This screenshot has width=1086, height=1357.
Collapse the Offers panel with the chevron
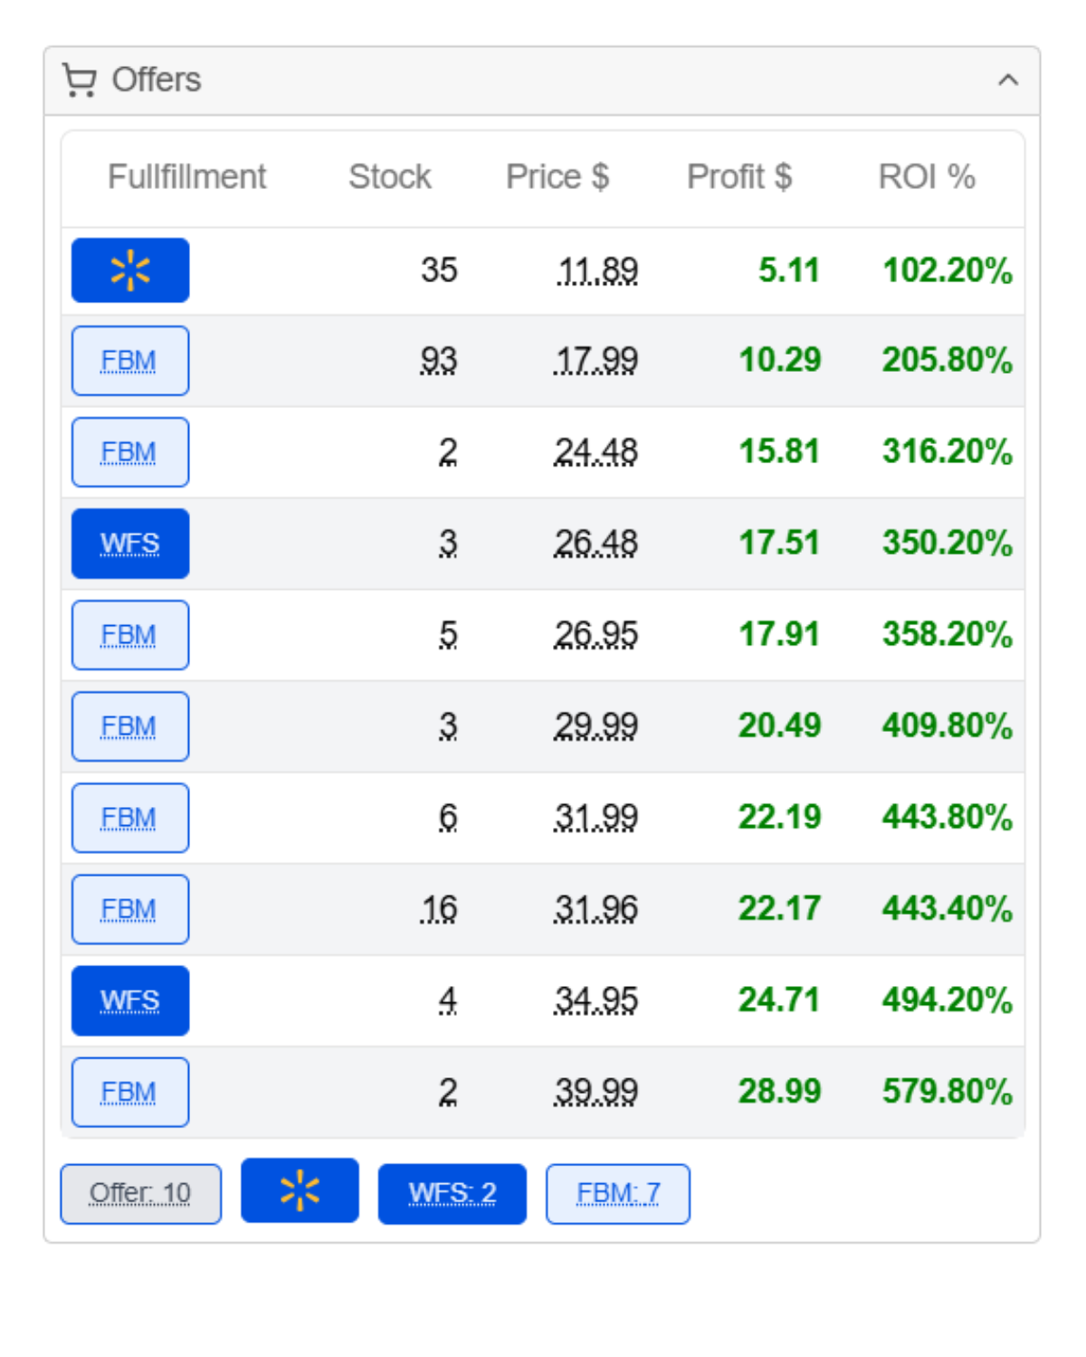1007,80
